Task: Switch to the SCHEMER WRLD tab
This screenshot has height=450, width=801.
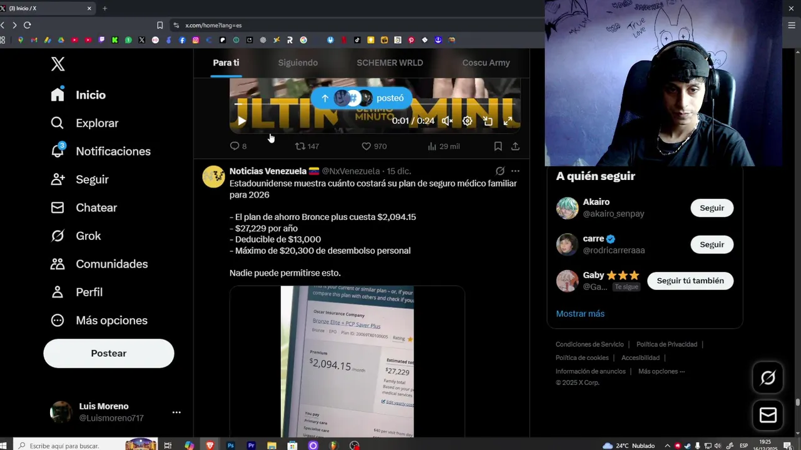Action: pos(390,62)
